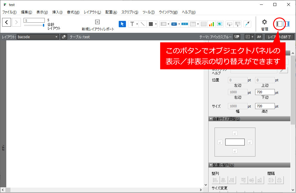
Task: Click the pencil edit layout icon
Action: pyautogui.click(x=64, y=37)
